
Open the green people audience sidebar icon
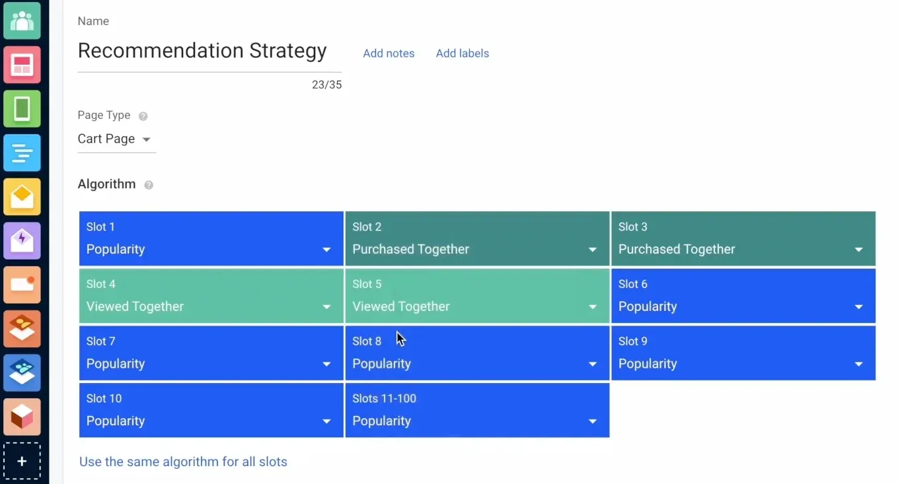(x=22, y=20)
